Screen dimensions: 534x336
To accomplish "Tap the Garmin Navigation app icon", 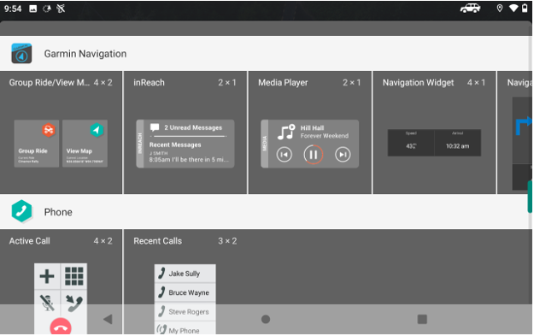I will [x=21, y=54].
